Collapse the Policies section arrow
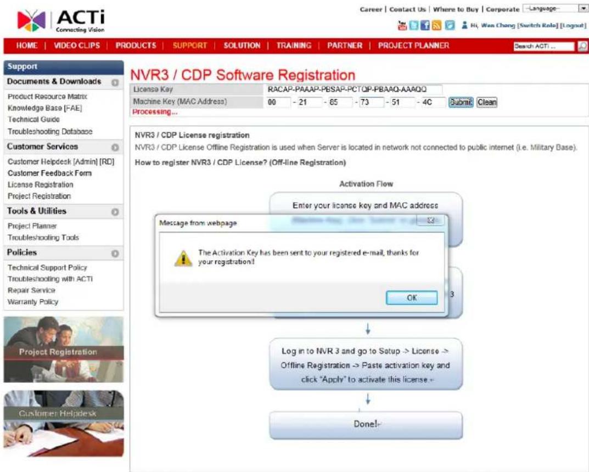Screen dimensions: 589x472 point(115,254)
